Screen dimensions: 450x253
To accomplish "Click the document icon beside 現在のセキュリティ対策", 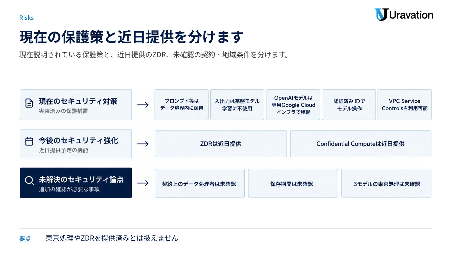I will [29, 103].
